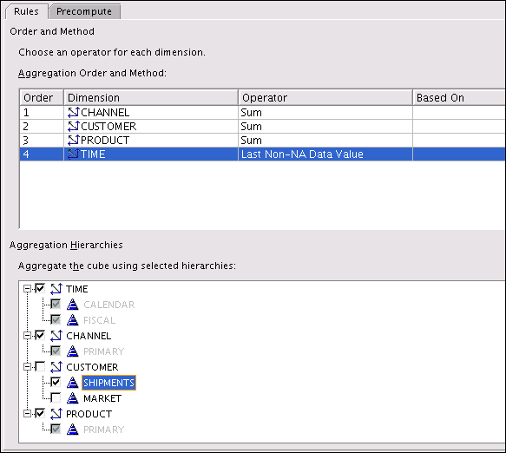Switch to the Rules tab
Screen dimensions: 506x453
click(26, 11)
